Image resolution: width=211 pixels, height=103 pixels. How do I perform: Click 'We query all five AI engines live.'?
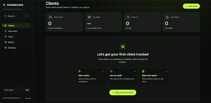pos(122,79)
